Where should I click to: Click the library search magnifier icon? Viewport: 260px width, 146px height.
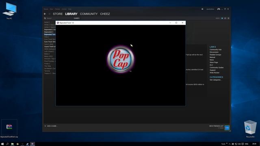45,18
